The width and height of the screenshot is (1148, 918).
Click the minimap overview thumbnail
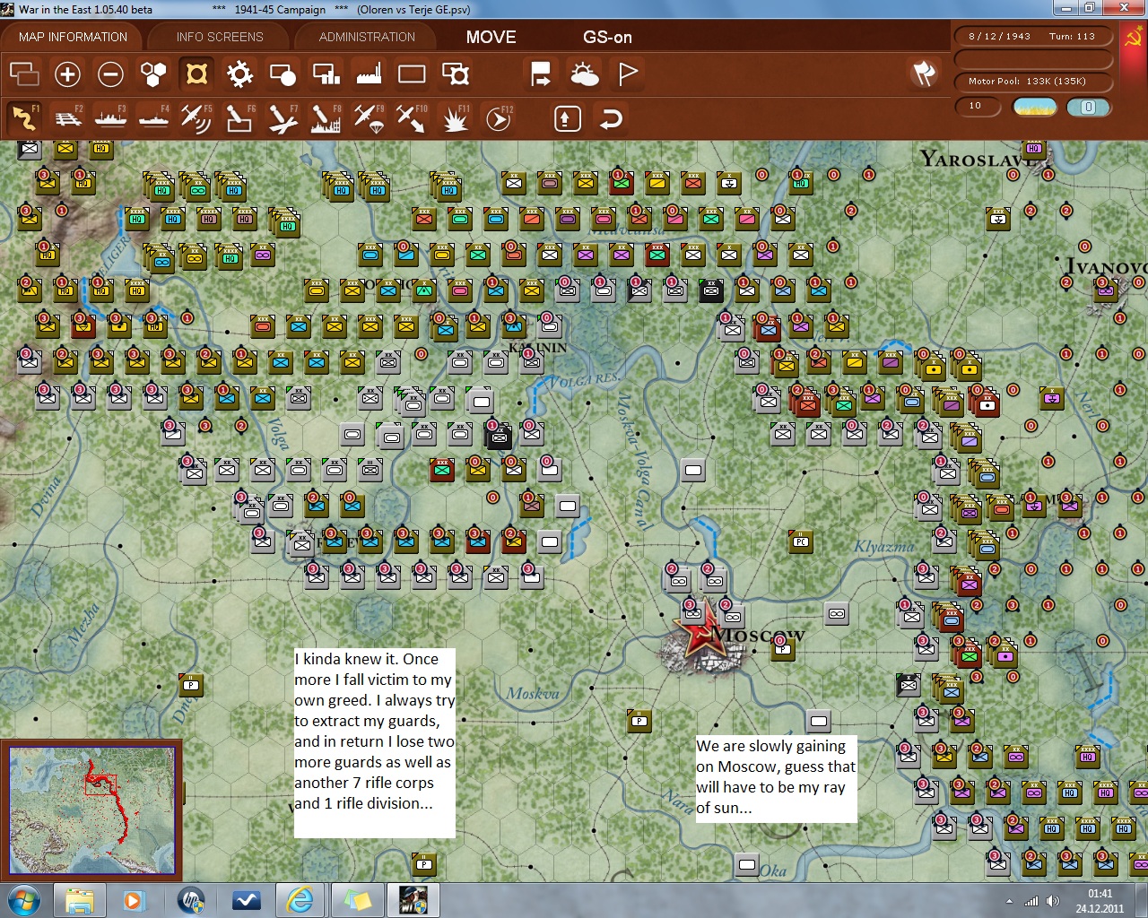[x=91, y=810]
